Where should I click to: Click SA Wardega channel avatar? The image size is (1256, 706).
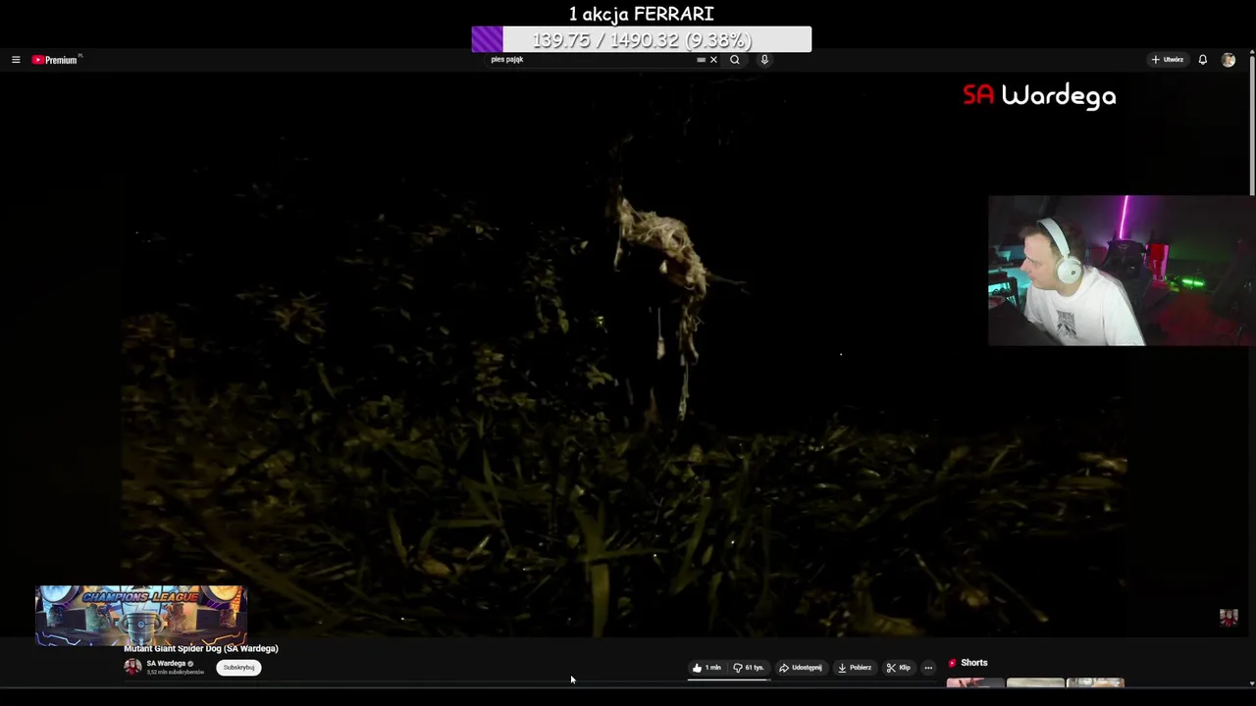pyautogui.click(x=132, y=667)
